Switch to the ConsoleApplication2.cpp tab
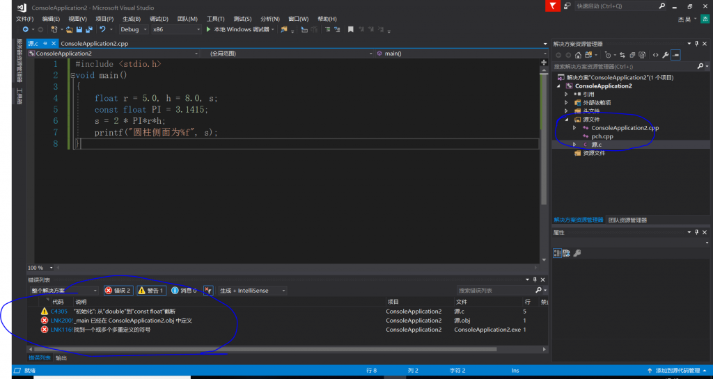713x379 pixels. tap(95, 44)
